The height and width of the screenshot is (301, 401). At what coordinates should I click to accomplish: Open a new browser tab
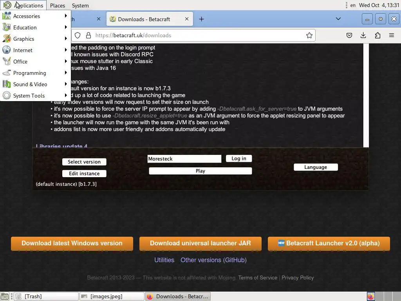click(202, 19)
